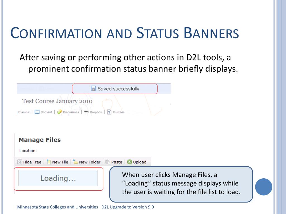Click the Location label

tap(28, 151)
